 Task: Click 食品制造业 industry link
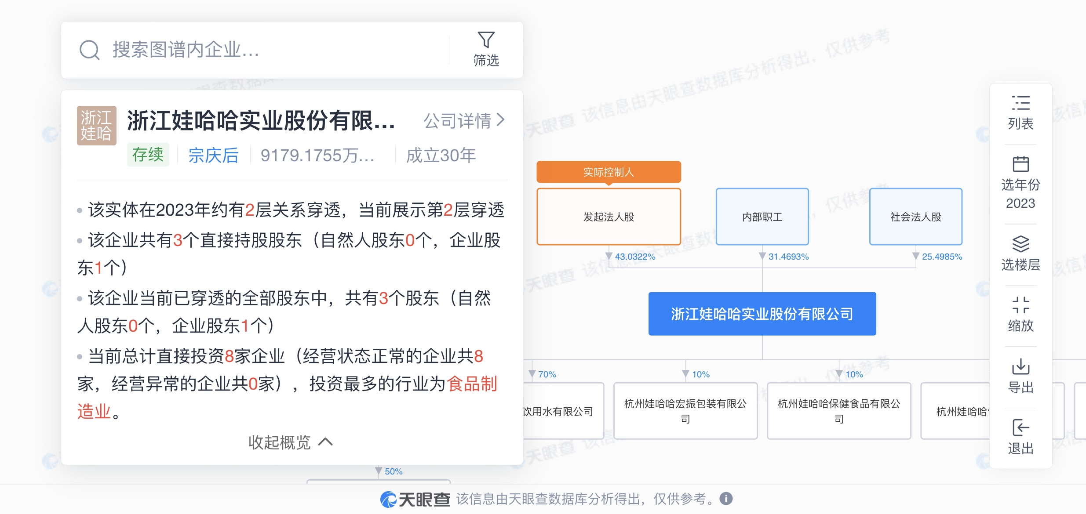click(x=471, y=384)
